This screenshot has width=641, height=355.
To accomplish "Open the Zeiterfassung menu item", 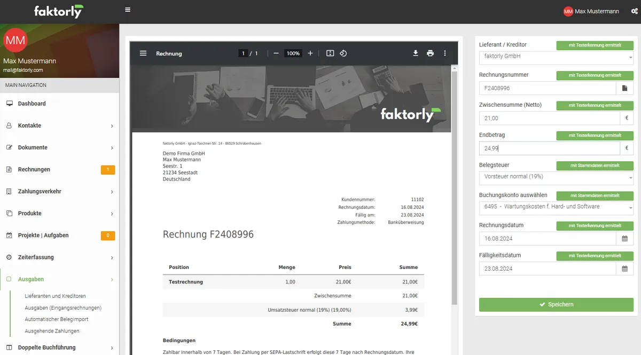I will [x=59, y=257].
